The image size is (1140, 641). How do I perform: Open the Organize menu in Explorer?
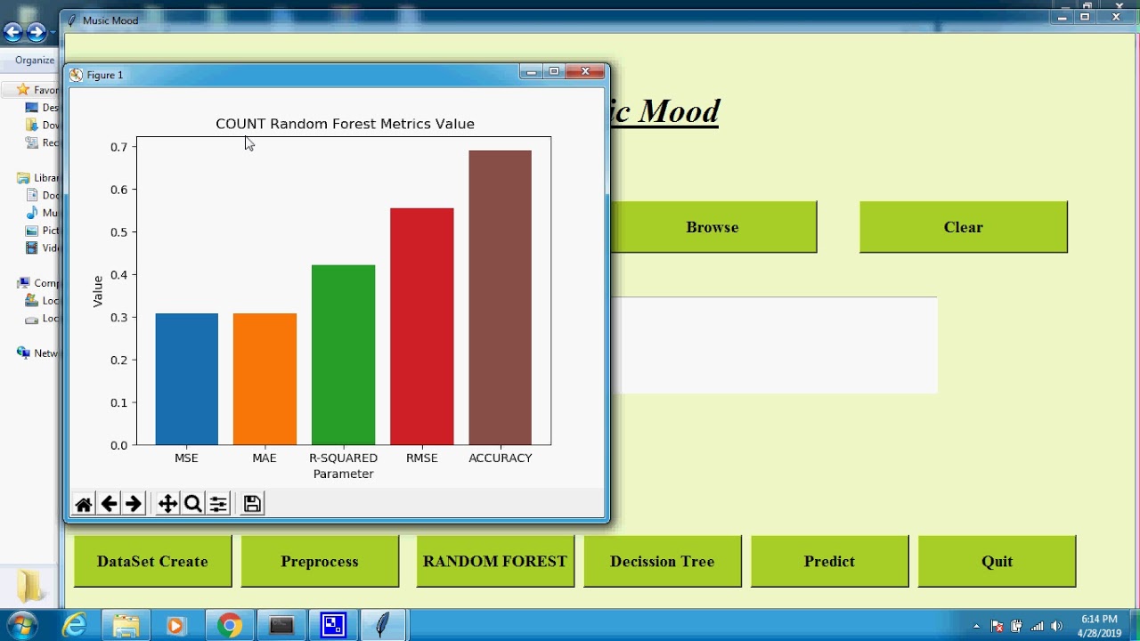pos(35,61)
